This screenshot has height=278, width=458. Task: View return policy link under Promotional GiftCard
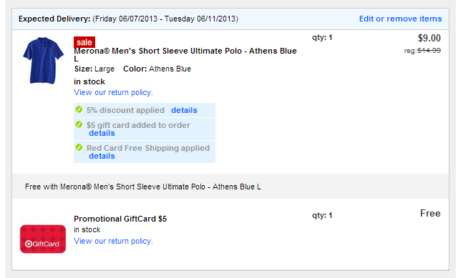click(113, 242)
